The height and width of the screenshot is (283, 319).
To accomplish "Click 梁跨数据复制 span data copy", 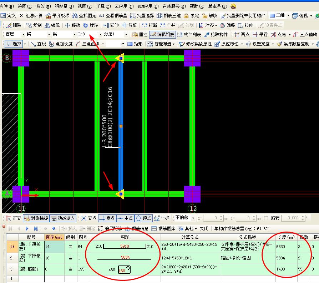I will point(293,44).
